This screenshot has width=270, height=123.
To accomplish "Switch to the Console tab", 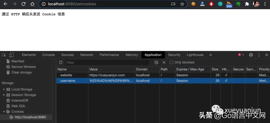I will coord(48,55).
